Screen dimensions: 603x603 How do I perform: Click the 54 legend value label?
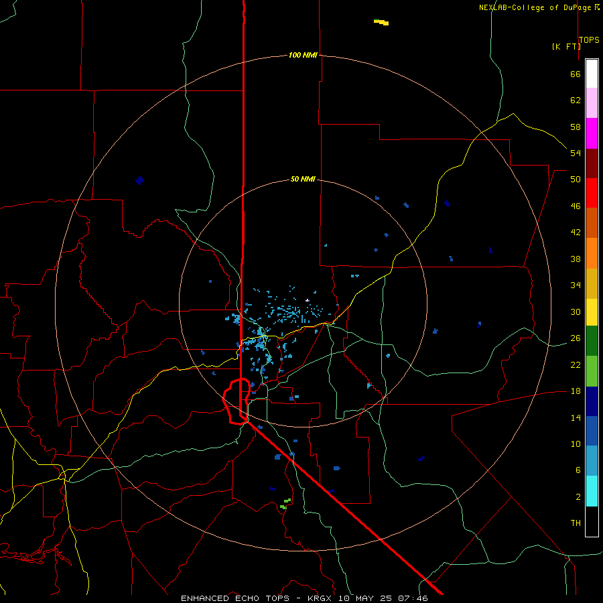[x=576, y=153]
